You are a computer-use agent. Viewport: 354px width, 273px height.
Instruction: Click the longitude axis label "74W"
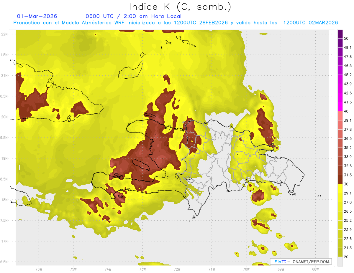tap(108, 269)
